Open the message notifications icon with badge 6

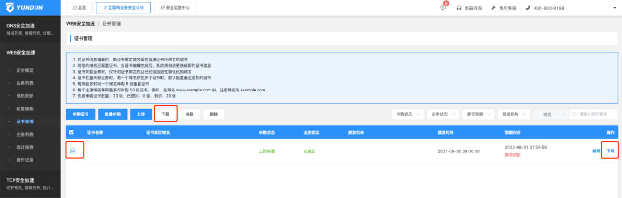click(443, 8)
